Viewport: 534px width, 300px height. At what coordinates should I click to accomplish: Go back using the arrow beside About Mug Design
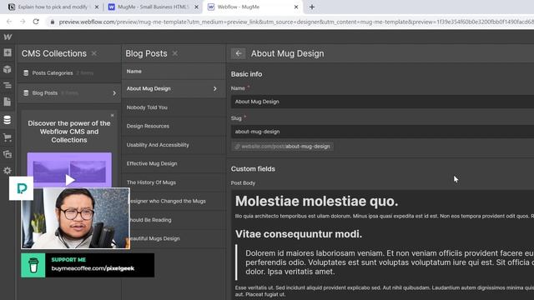tap(239, 53)
